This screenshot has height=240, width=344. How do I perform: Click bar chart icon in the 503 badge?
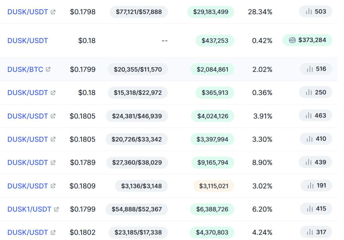point(309,11)
